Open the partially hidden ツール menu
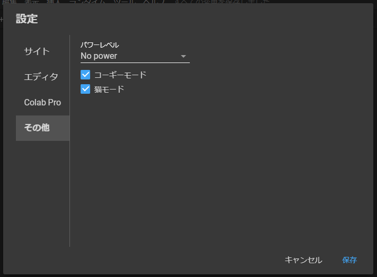The height and width of the screenshot is (277, 377). pos(124,2)
